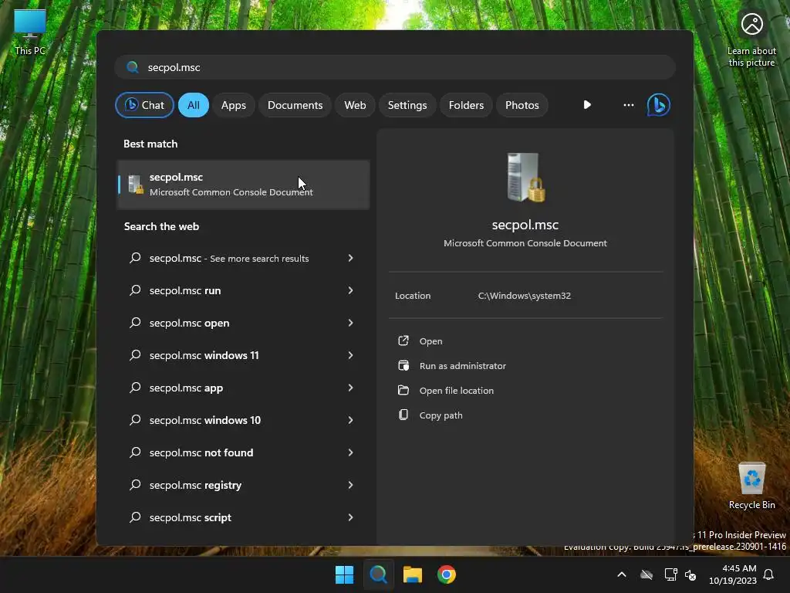Expand the 'secpol.msc not found' chevron
The image size is (790, 593).
[351, 452]
